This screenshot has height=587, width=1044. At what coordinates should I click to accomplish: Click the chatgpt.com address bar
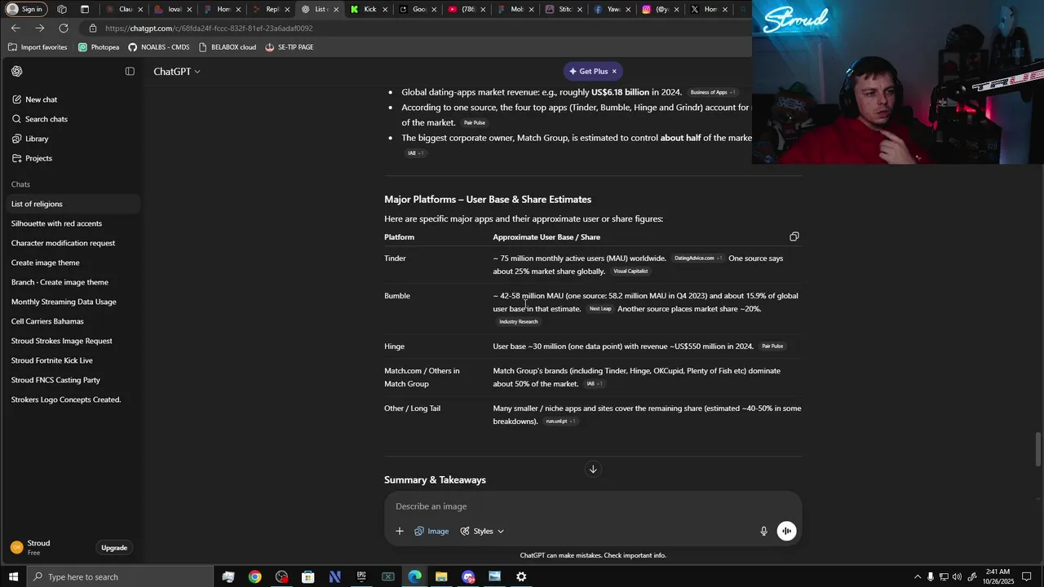(x=416, y=29)
